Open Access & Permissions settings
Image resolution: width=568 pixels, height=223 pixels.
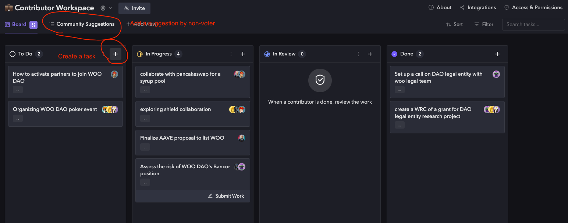tap(533, 7)
